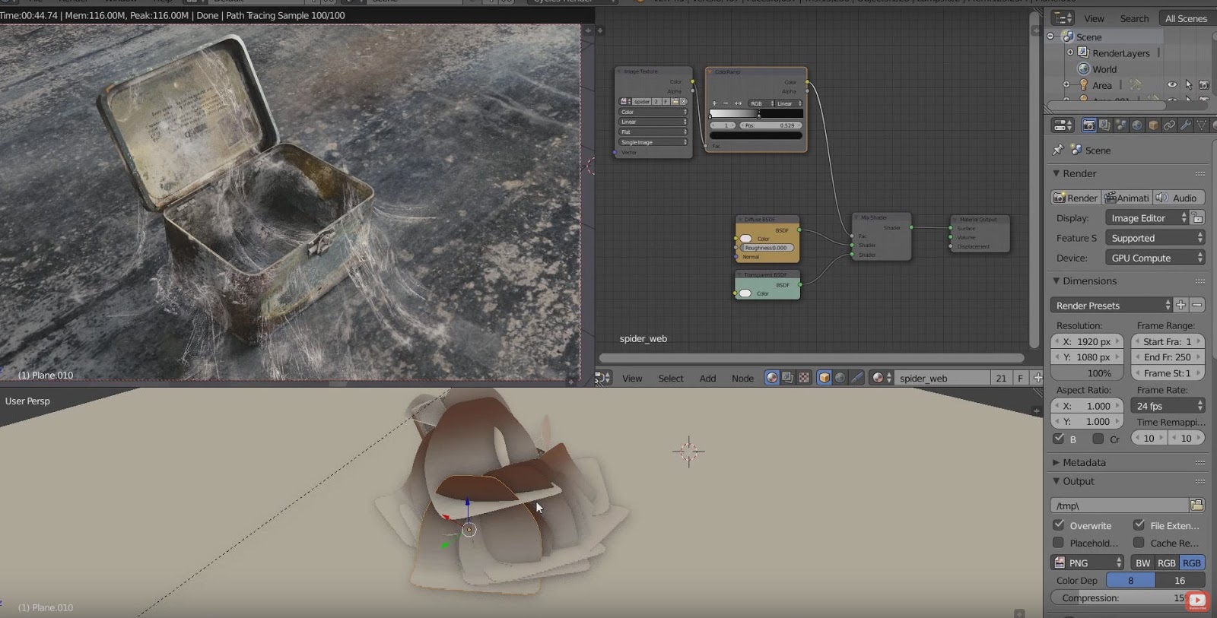Click the resolution percentage 100% slider
Screen dimensions: 1217x618
click(x=1087, y=373)
